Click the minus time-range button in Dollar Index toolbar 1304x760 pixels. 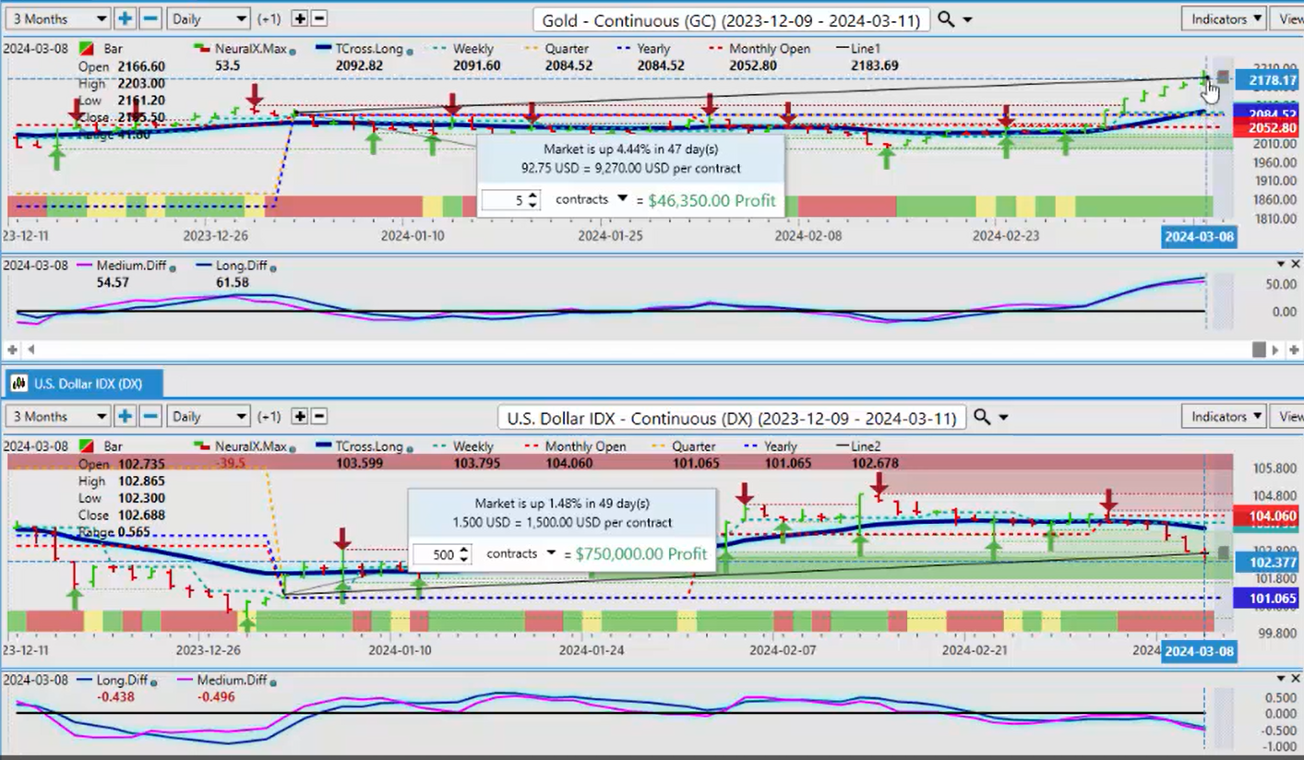click(150, 416)
